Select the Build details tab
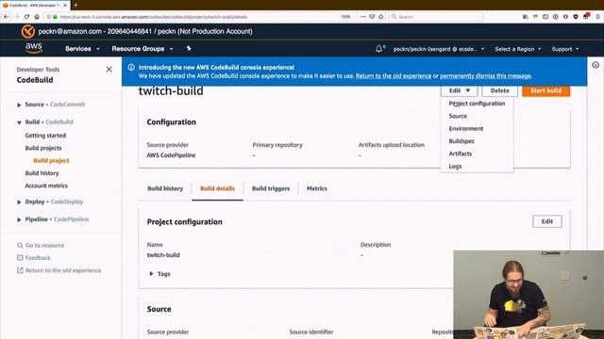The height and width of the screenshot is (339, 604). point(217,188)
